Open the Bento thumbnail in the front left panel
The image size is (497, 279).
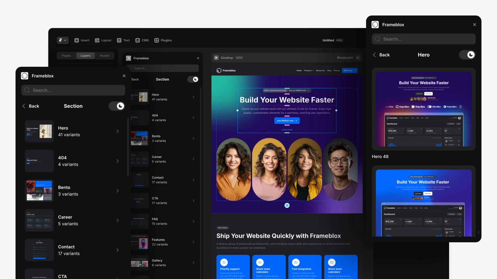[x=39, y=191]
